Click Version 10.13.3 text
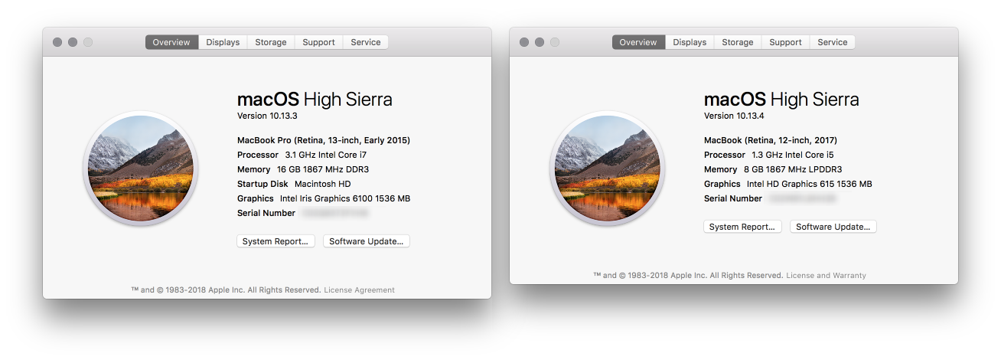This screenshot has height=360, width=1001. pos(267,116)
